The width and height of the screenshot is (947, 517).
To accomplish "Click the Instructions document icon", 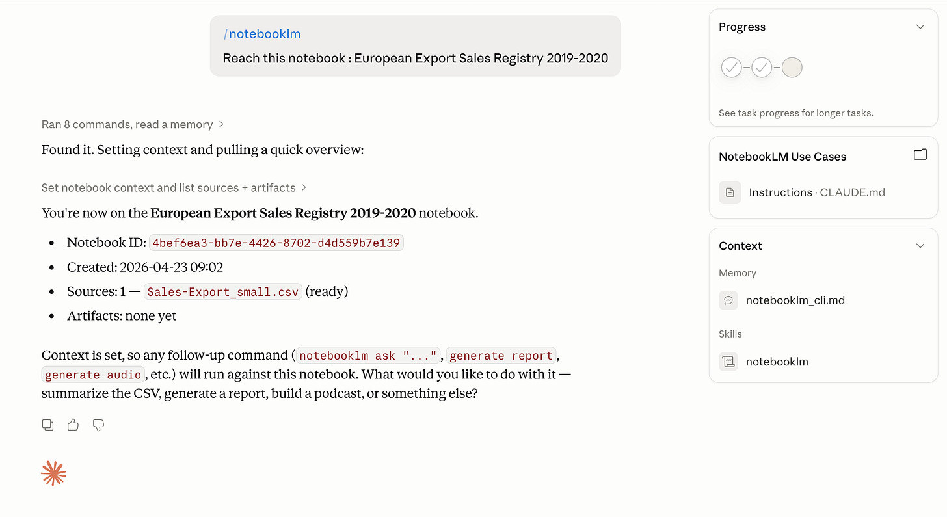I will click(730, 192).
